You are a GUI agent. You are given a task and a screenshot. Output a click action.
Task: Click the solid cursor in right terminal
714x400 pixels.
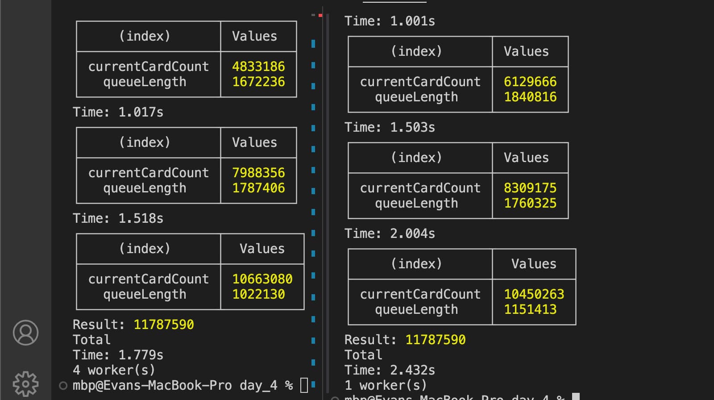tap(576, 396)
